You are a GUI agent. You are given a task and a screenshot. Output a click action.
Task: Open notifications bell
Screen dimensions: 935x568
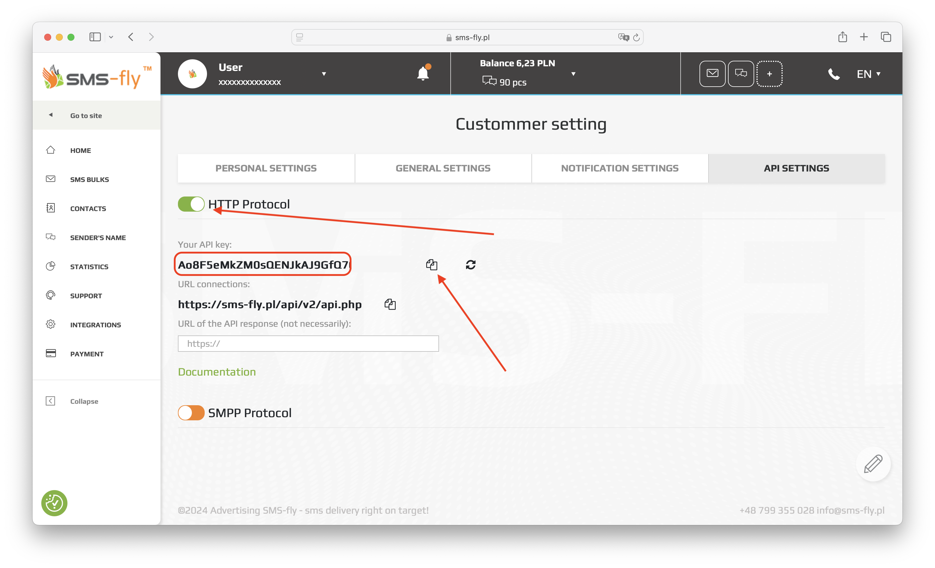click(x=423, y=73)
